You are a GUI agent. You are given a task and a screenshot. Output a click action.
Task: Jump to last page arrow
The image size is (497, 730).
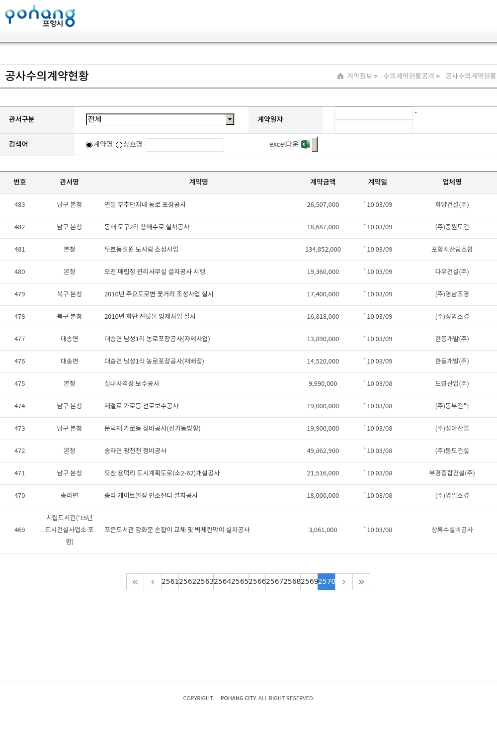click(x=361, y=582)
